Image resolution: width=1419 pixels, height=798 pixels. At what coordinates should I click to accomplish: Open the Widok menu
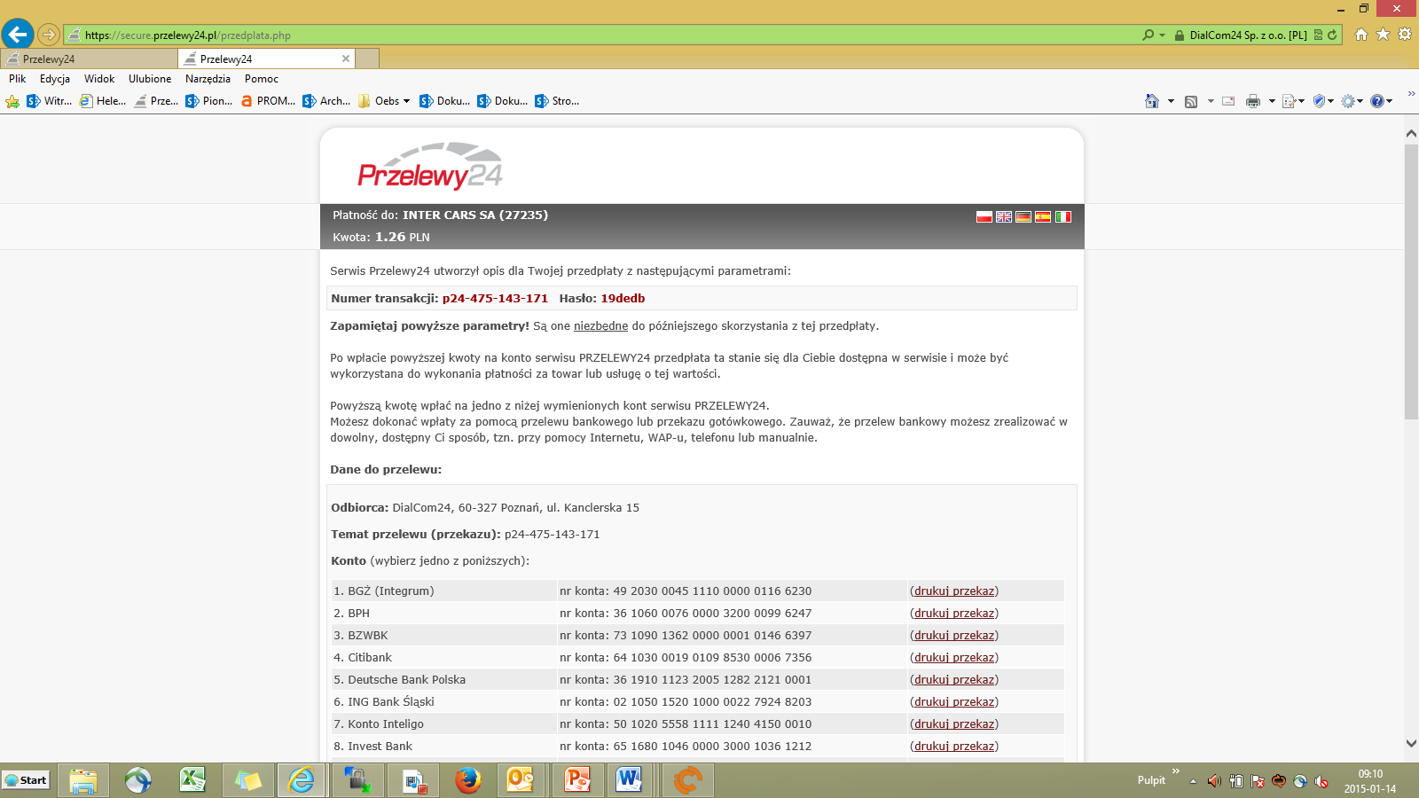click(x=99, y=79)
